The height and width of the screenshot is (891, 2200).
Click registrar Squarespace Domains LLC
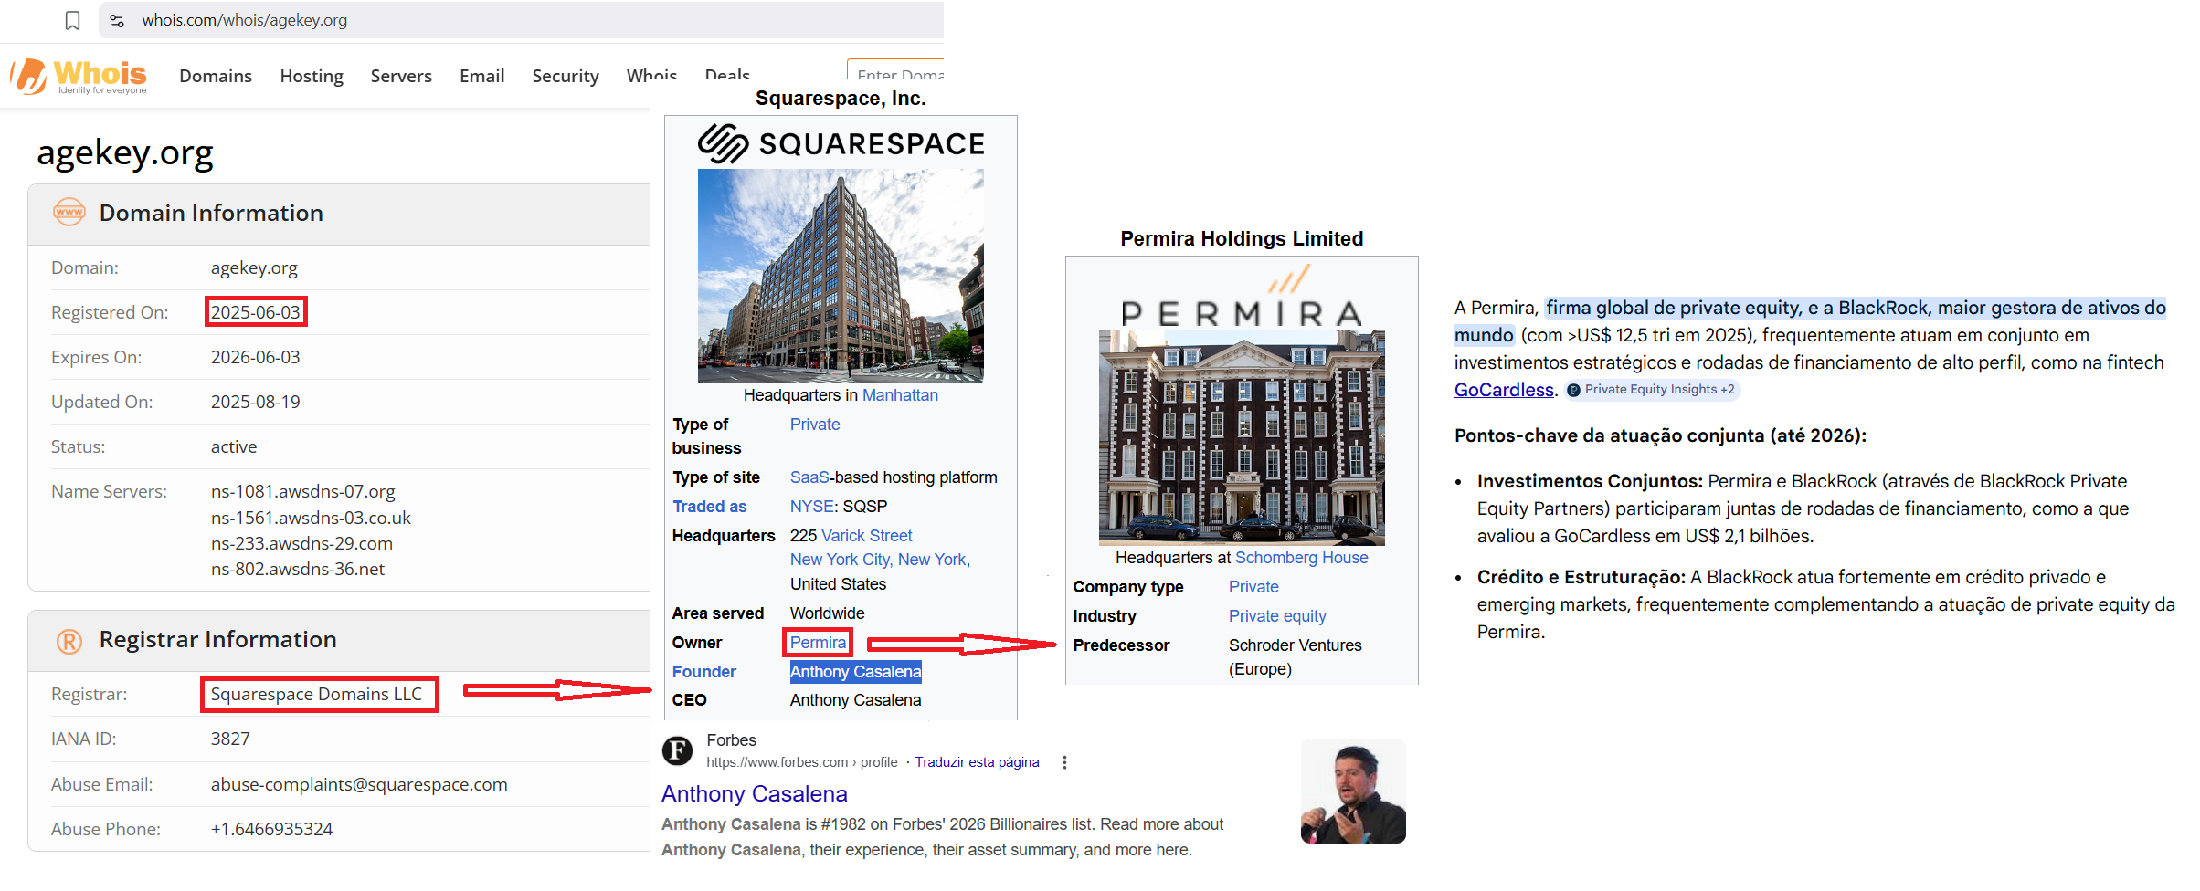point(316,694)
